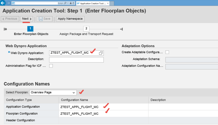218x125 pixels.
Task: Jump to step 2 Assign Package and Transport
Action: tap(86, 28)
